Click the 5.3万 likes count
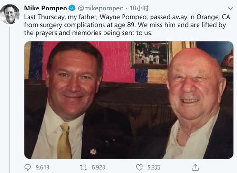Image resolution: width=237 pixels, height=173 pixels. [x=153, y=167]
